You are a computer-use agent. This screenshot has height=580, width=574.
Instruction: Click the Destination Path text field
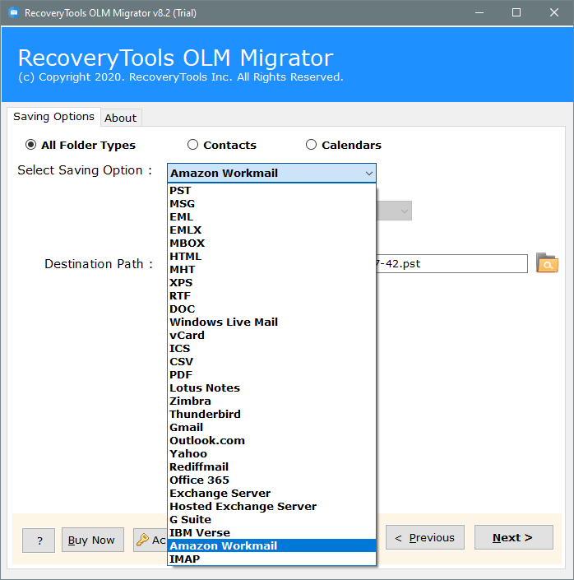point(451,264)
